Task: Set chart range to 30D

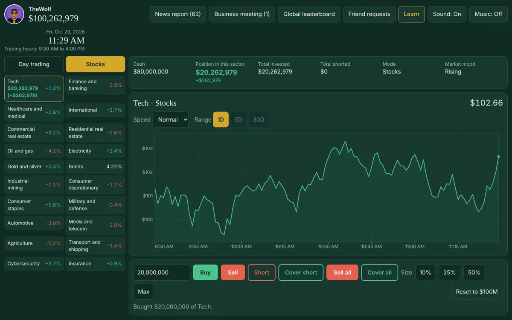Action: 259,119
